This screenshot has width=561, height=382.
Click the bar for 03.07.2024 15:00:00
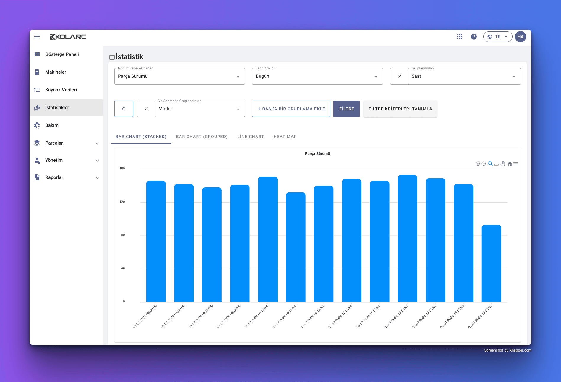point(491,263)
